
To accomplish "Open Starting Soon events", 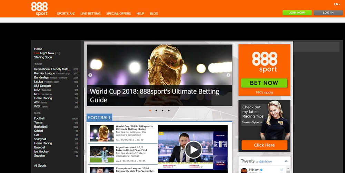I will tap(43, 57).
